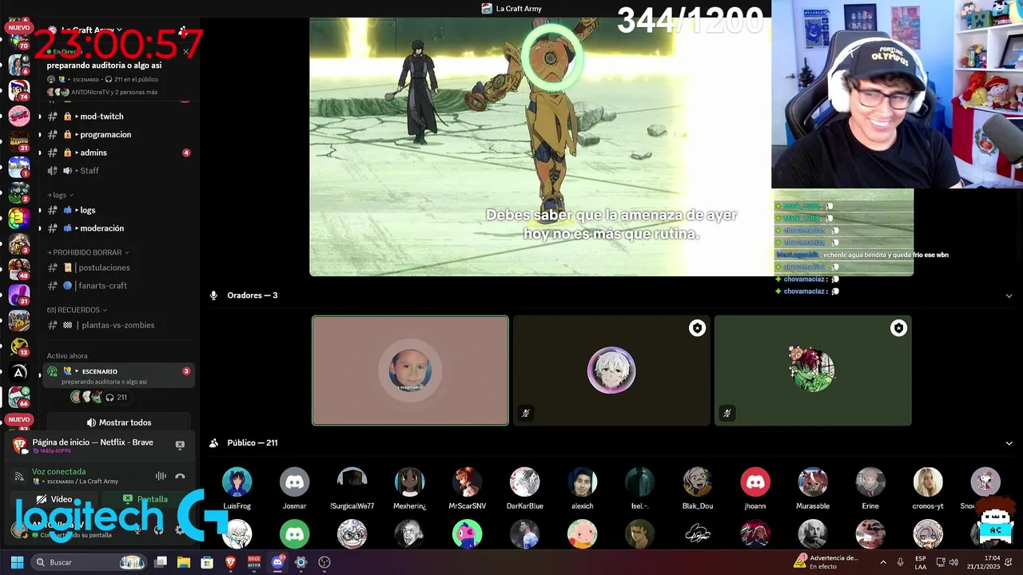Open the Brave browser in the taskbar
Image resolution: width=1023 pixels, height=575 pixels.
point(230,562)
